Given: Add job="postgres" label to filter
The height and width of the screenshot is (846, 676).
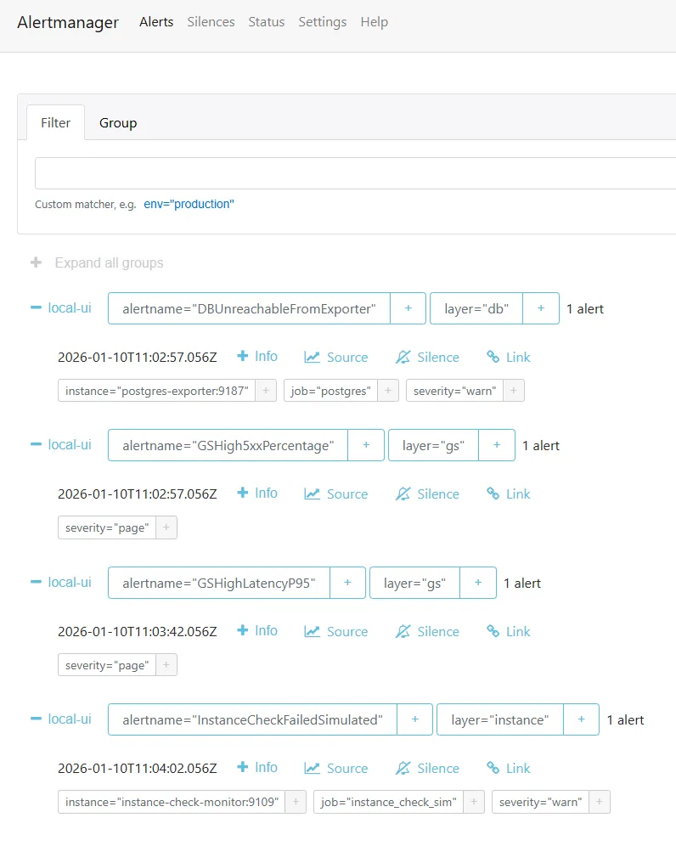Looking at the screenshot, I should click(x=388, y=391).
